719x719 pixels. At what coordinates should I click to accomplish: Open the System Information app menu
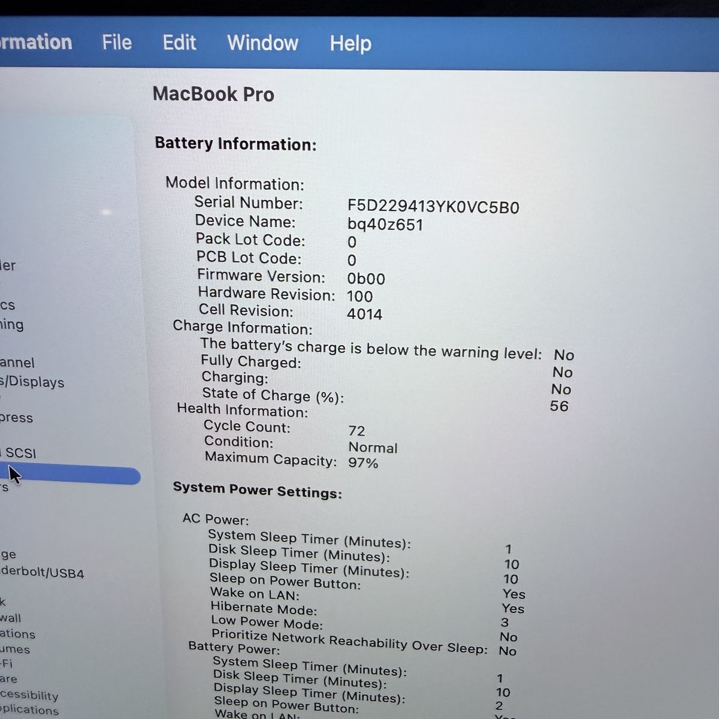36,42
